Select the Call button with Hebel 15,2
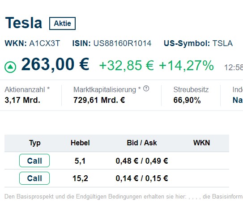The height and width of the screenshot is (203, 243). click(34, 178)
